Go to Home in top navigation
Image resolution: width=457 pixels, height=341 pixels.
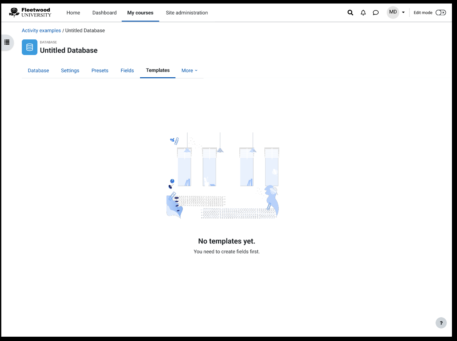[x=73, y=13]
